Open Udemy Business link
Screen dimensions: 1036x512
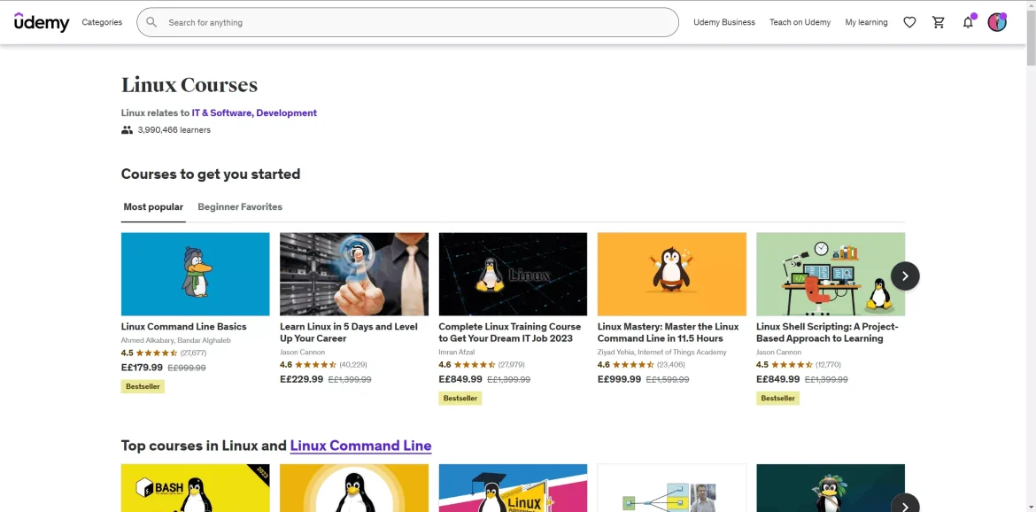724,22
